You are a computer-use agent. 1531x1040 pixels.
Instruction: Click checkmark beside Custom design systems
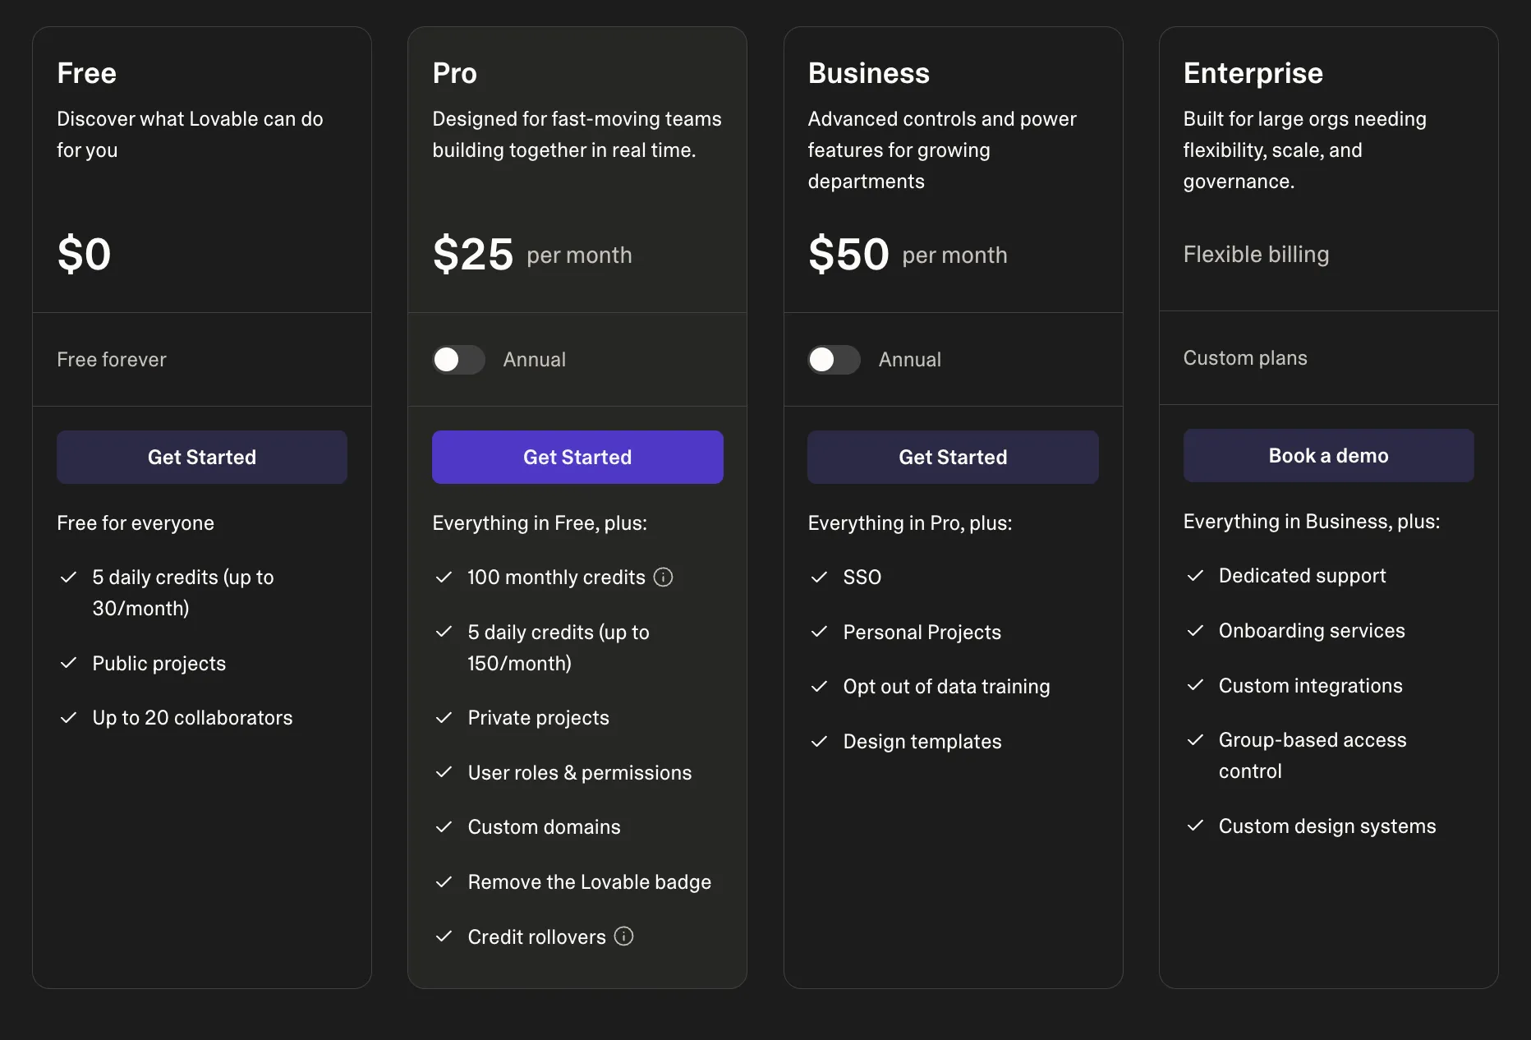click(1195, 826)
